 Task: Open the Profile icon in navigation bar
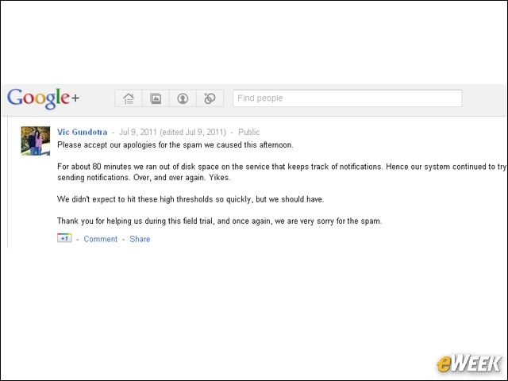coord(183,98)
